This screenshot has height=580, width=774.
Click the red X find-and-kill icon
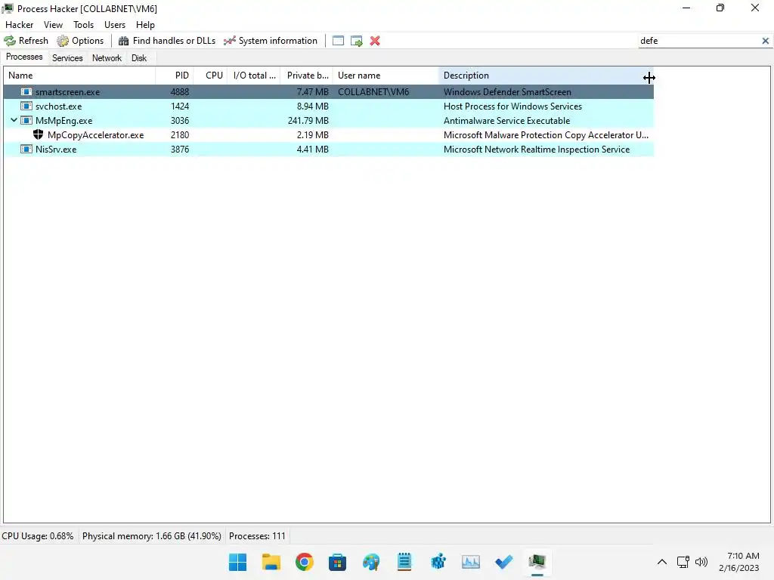(375, 41)
